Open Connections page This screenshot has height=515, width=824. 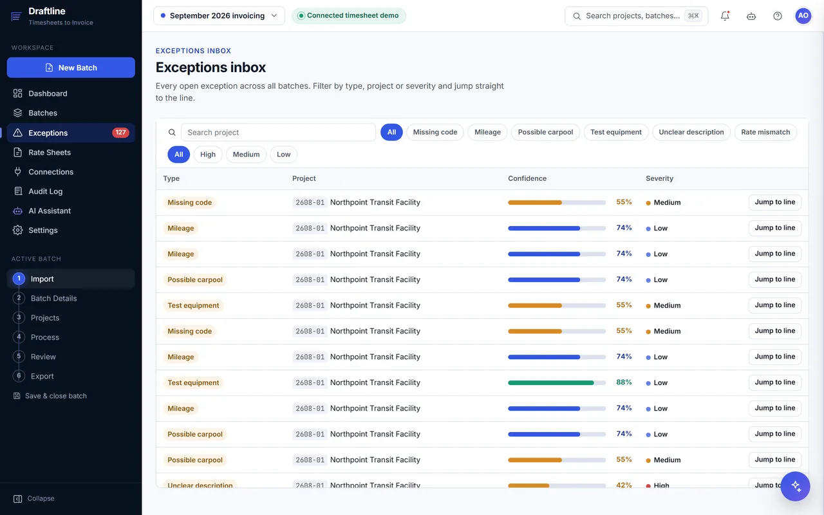pyautogui.click(x=71, y=172)
